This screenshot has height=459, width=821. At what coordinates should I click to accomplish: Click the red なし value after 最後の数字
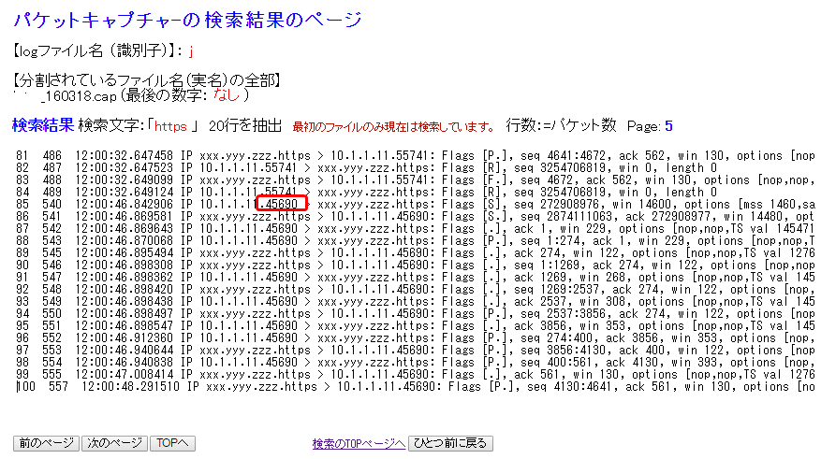click(227, 94)
